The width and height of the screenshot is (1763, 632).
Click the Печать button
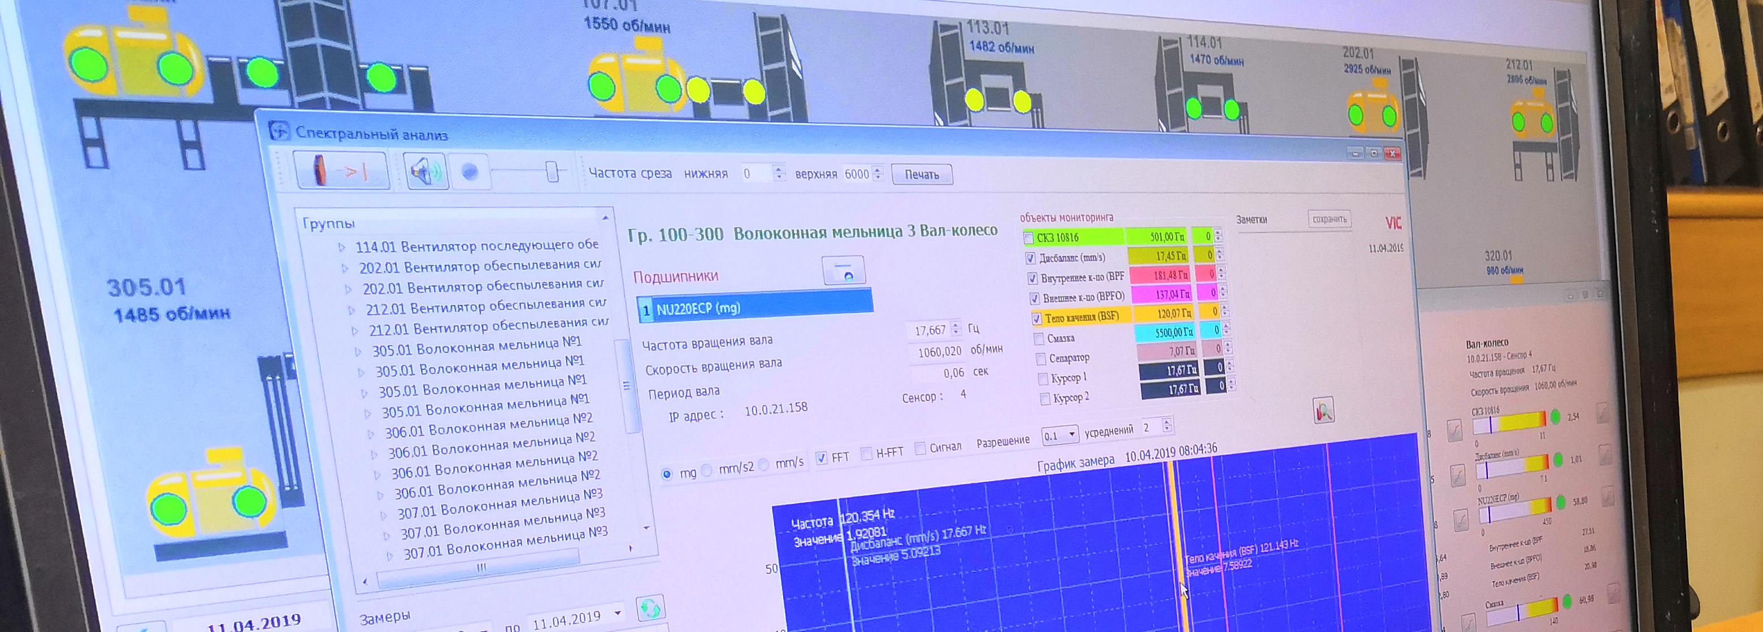[922, 175]
